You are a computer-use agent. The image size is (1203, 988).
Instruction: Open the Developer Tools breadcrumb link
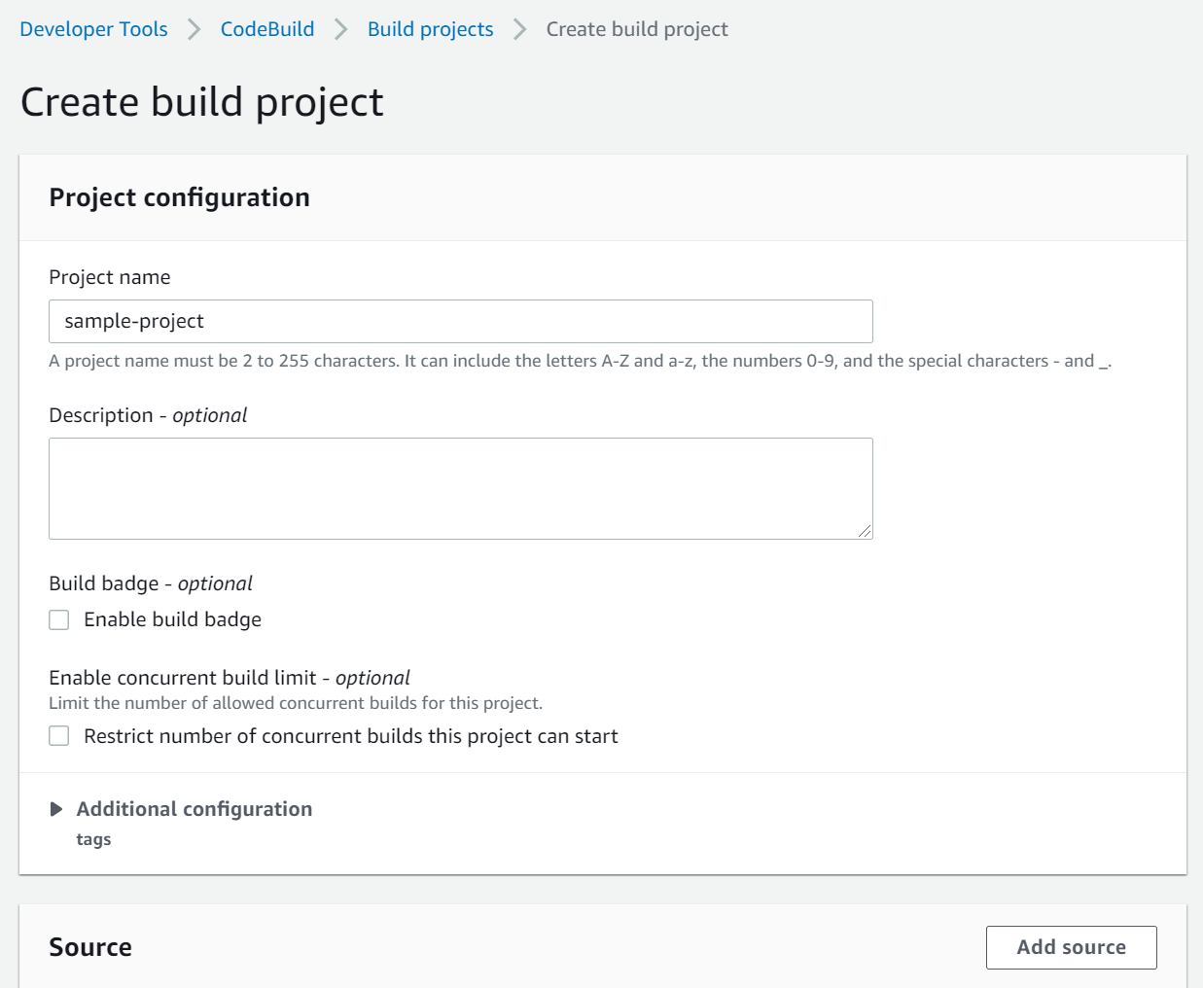point(93,29)
